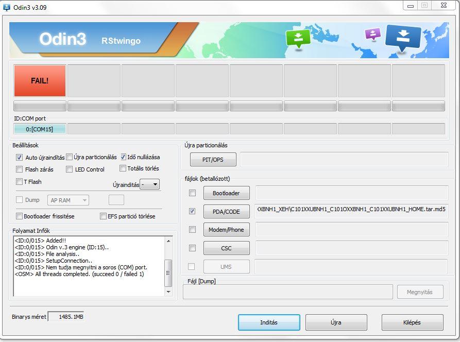Screen dimensions: 460x342
Task: Click the PDA/CODE file button
Action: point(227,212)
